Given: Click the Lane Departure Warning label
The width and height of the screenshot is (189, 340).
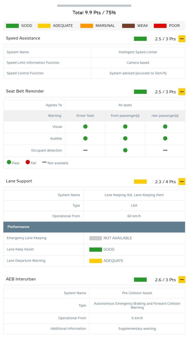Looking at the screenshot, I should point(26,261).
